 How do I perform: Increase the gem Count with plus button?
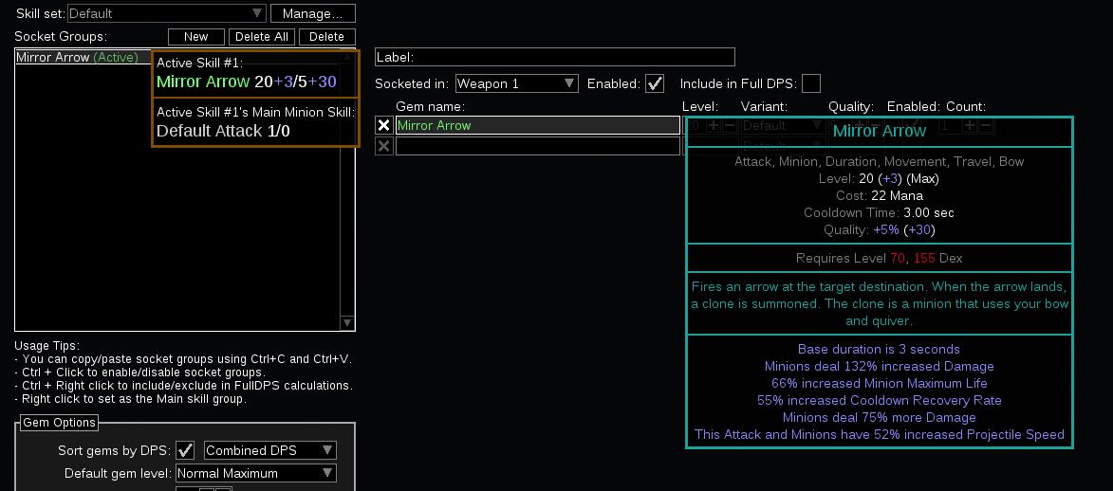(x=972, y=125)
